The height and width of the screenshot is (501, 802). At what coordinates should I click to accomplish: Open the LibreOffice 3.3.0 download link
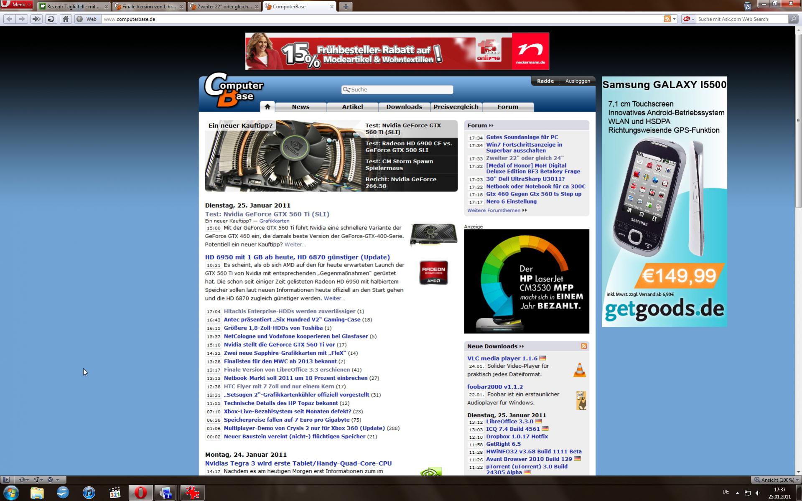click(x=509, y=421)
